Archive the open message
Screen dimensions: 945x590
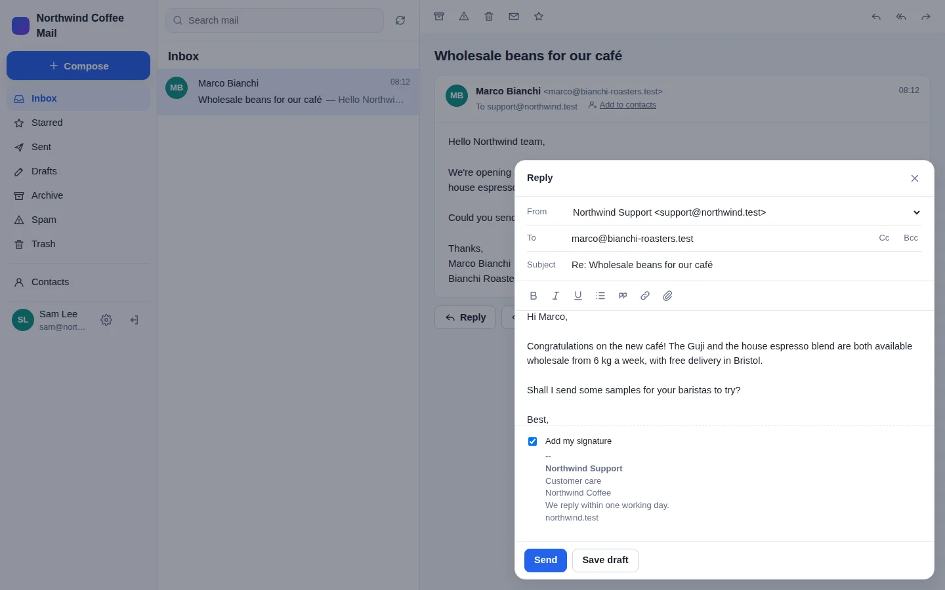point(439,16)
